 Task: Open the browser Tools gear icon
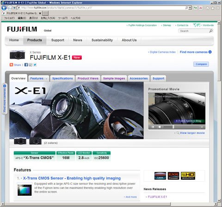218,8
